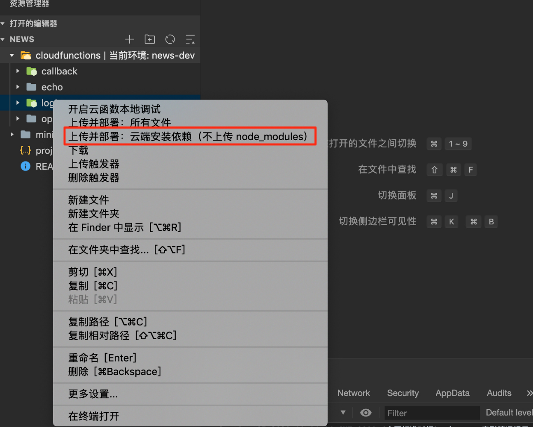Toggle the eye icon beside the Filter box

[x=365, y=413]
